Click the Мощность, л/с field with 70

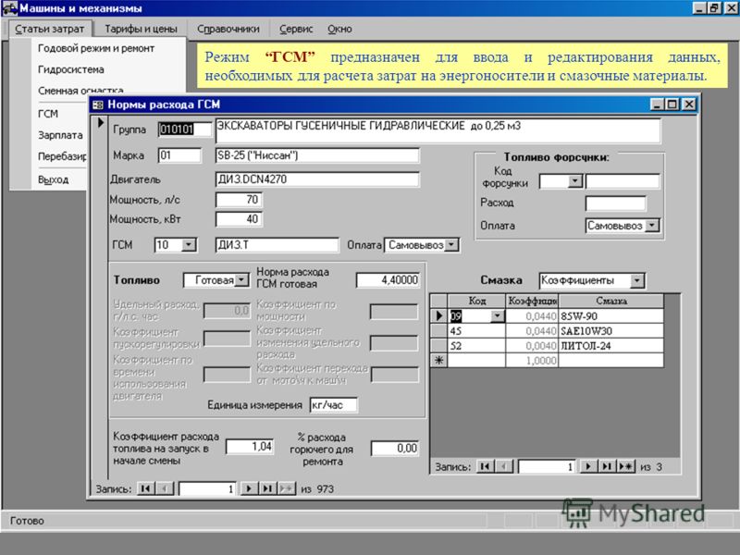coord(239,200)
